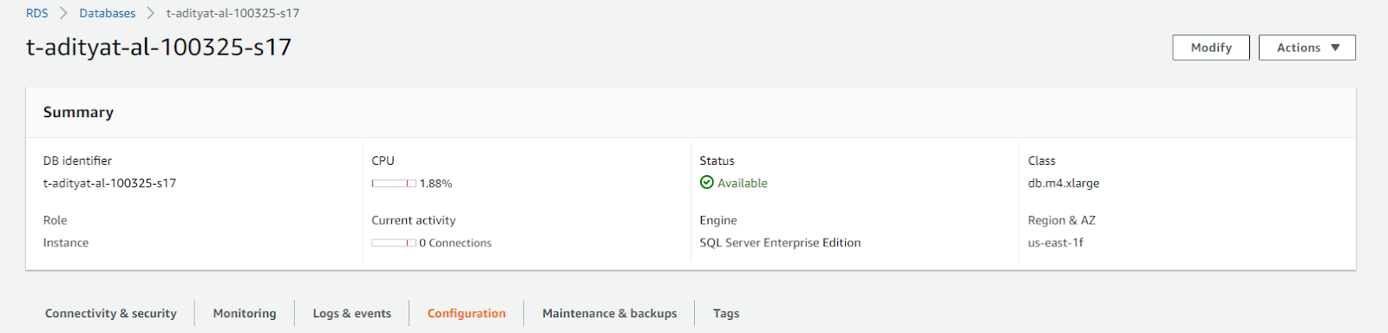Click the Region & AZ label
1388x333 pixels.
point(1062,220)
